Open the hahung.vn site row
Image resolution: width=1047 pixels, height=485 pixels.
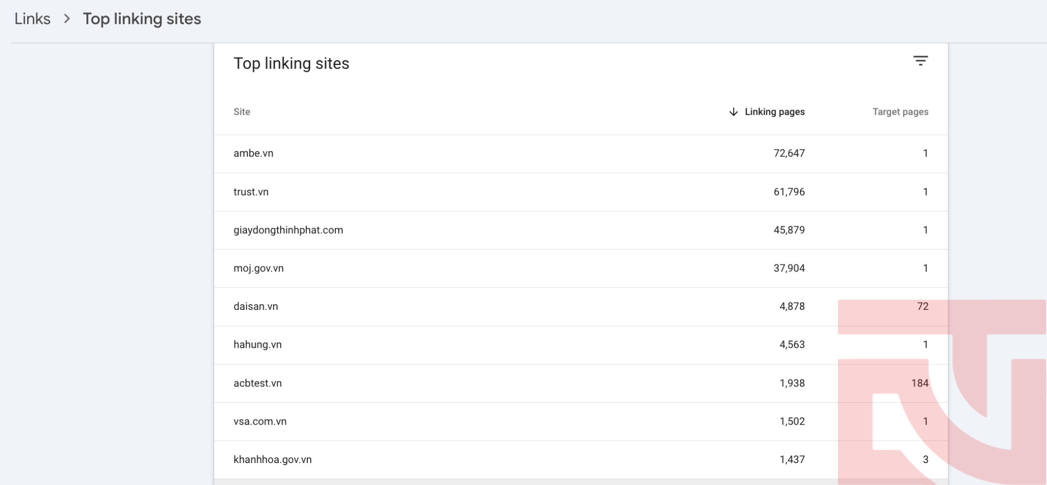point(581,345)
